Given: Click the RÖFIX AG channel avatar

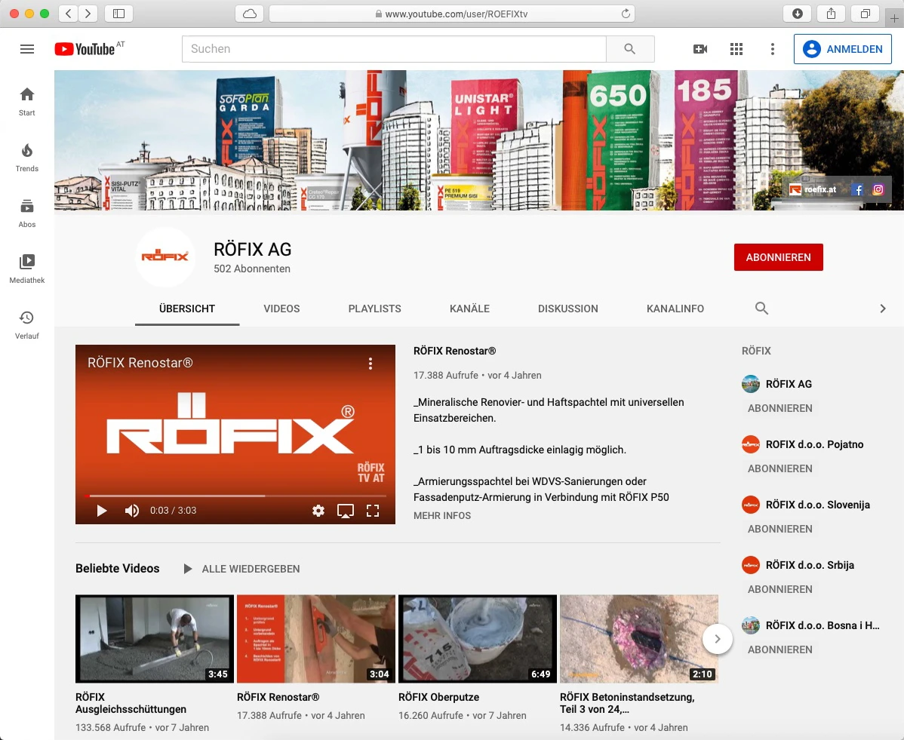Looking at the screenshot, I should point(165,257).
